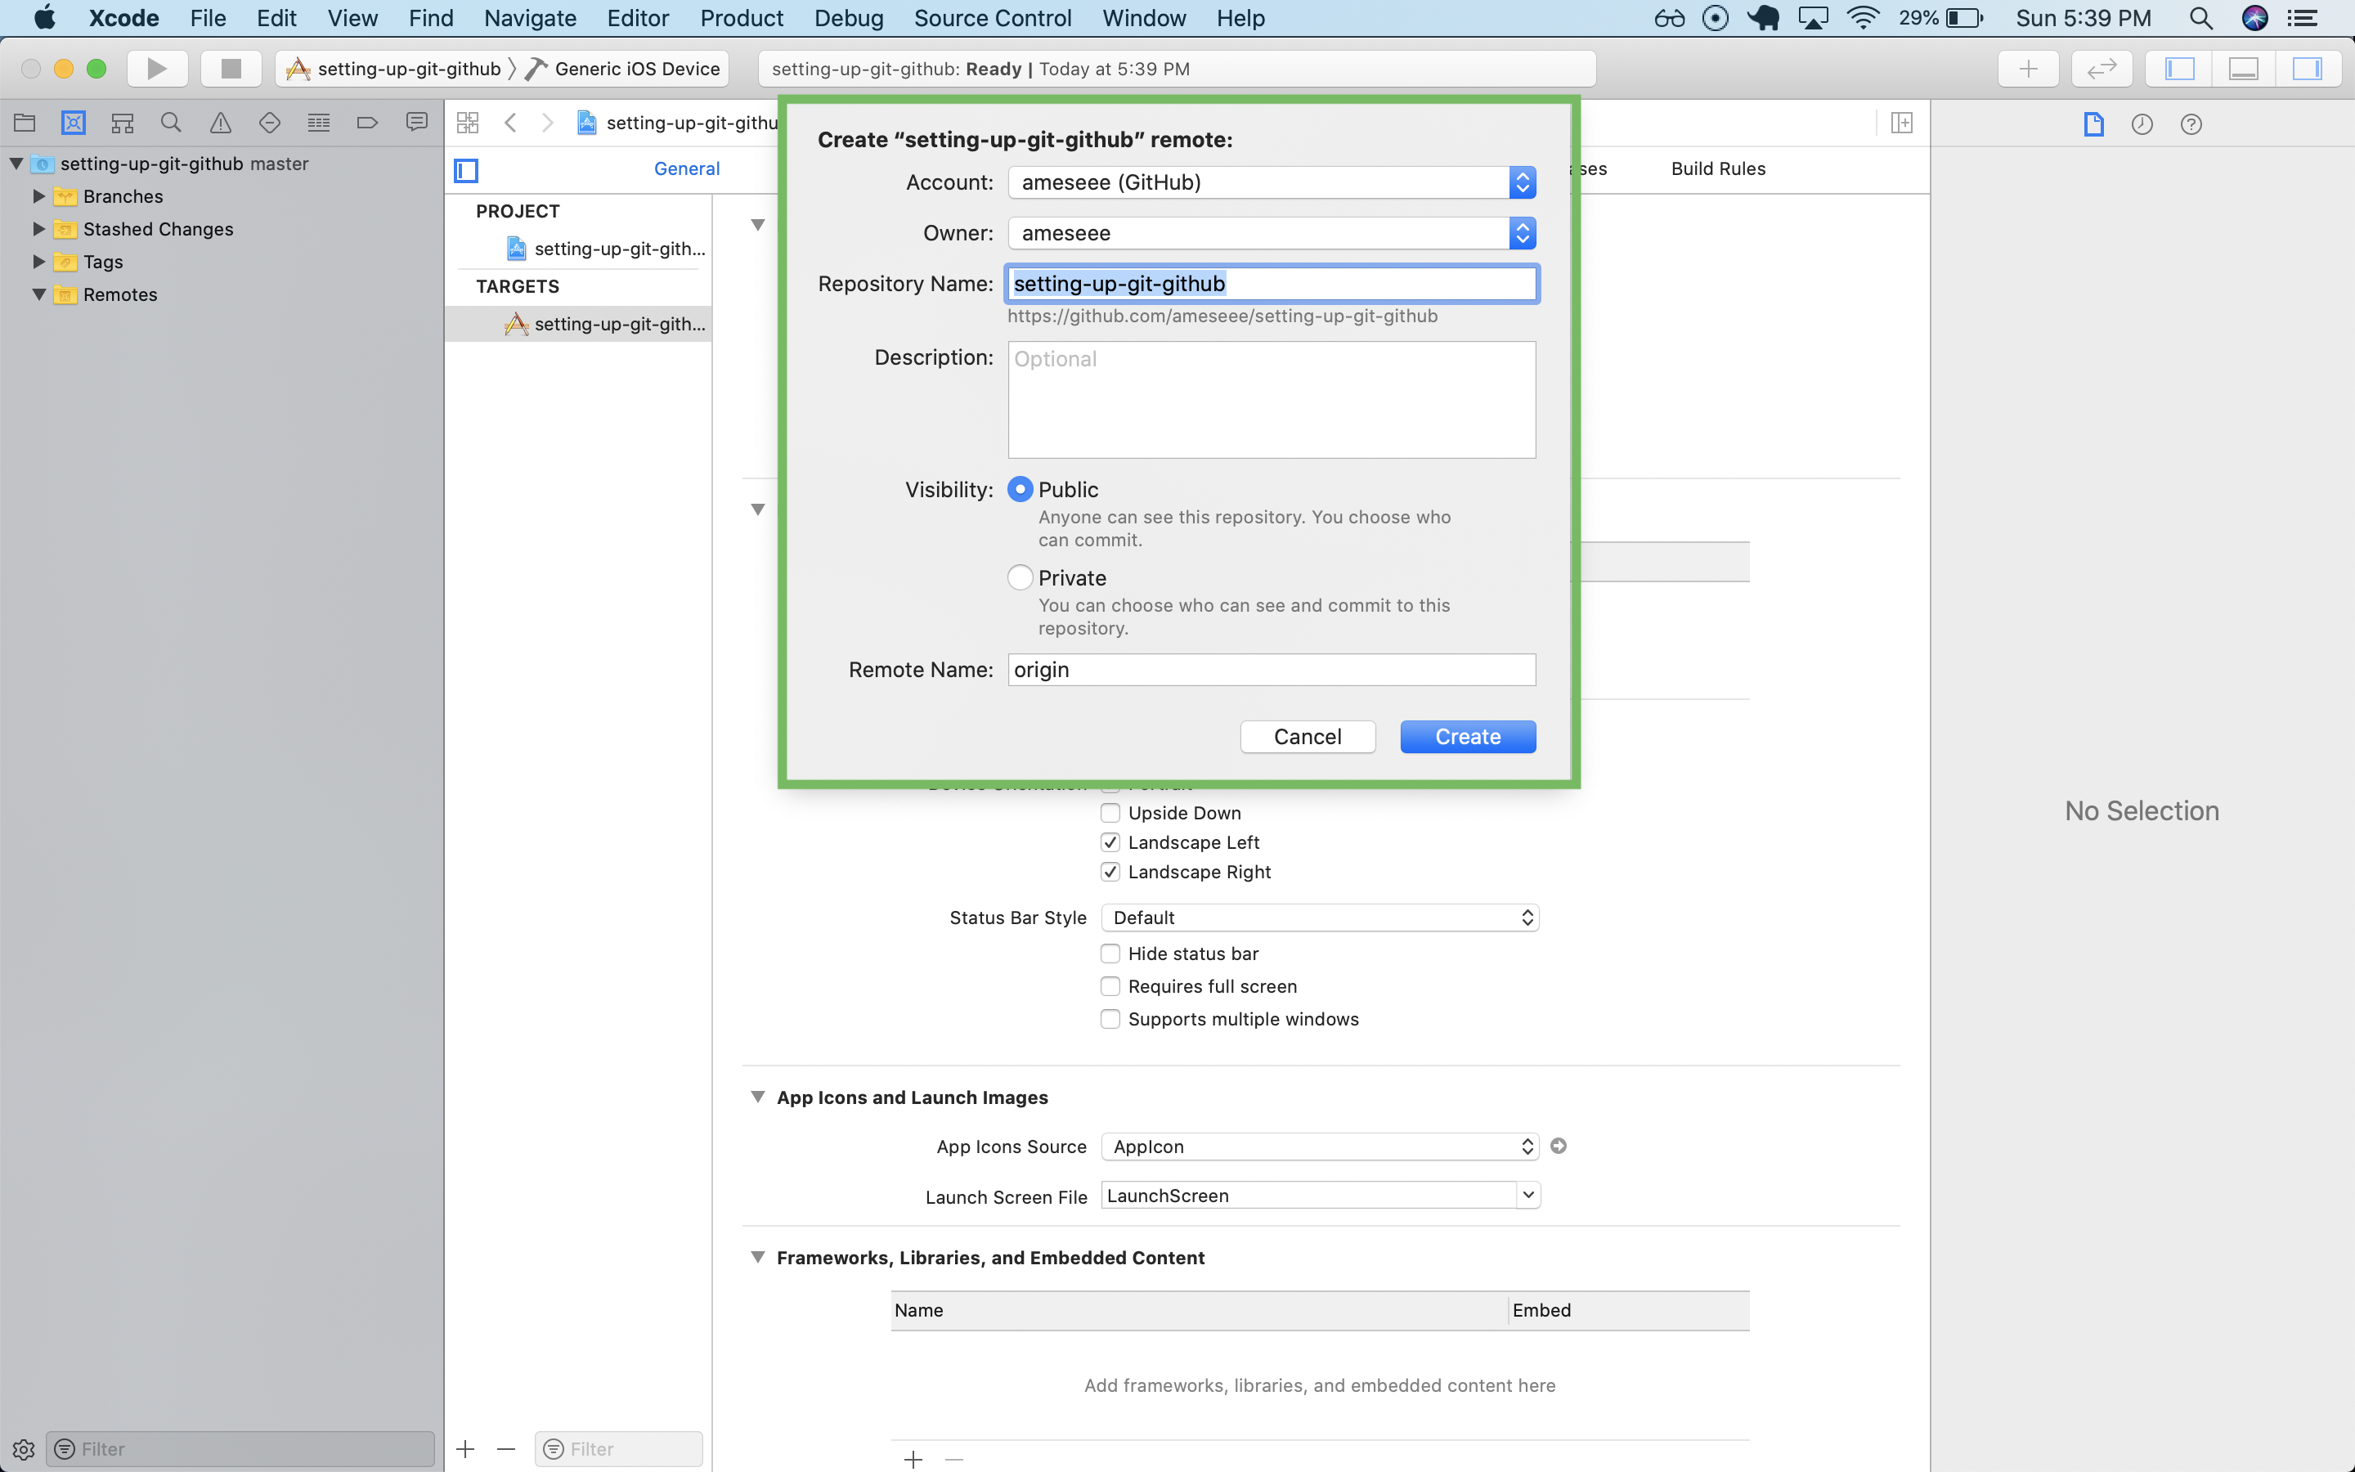Viewport: 2355px width, 1472px height.
Task: Click the Source Control navigator icon
Action: click(73, 122)
